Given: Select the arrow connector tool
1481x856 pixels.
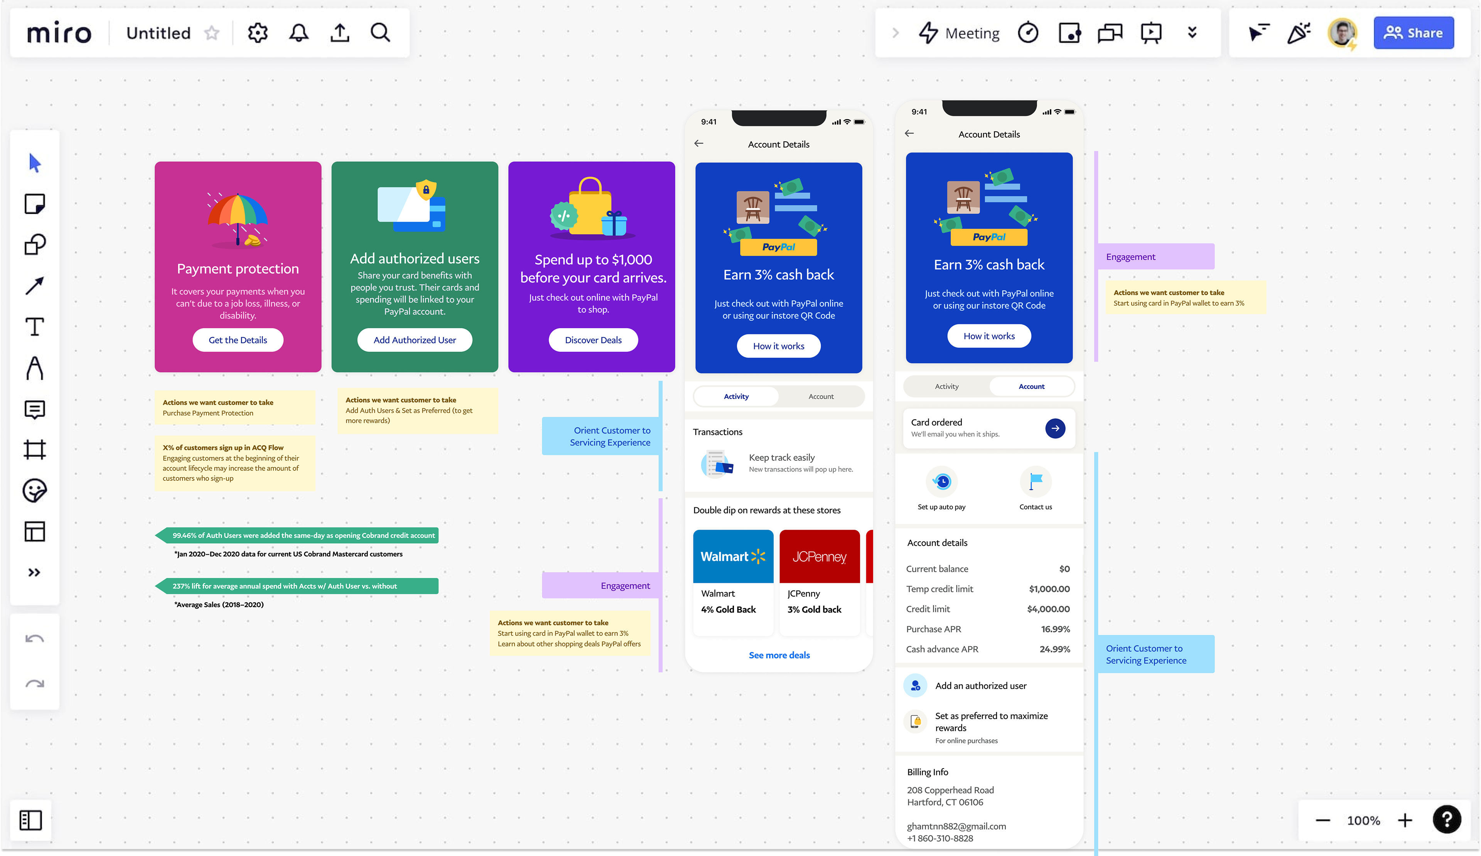Looking at the screenshot, I should click(x=35, y=286).
